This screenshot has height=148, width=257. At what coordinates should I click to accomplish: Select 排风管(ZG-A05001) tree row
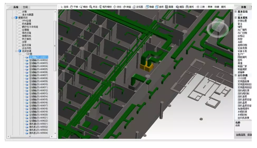point(39,124)
